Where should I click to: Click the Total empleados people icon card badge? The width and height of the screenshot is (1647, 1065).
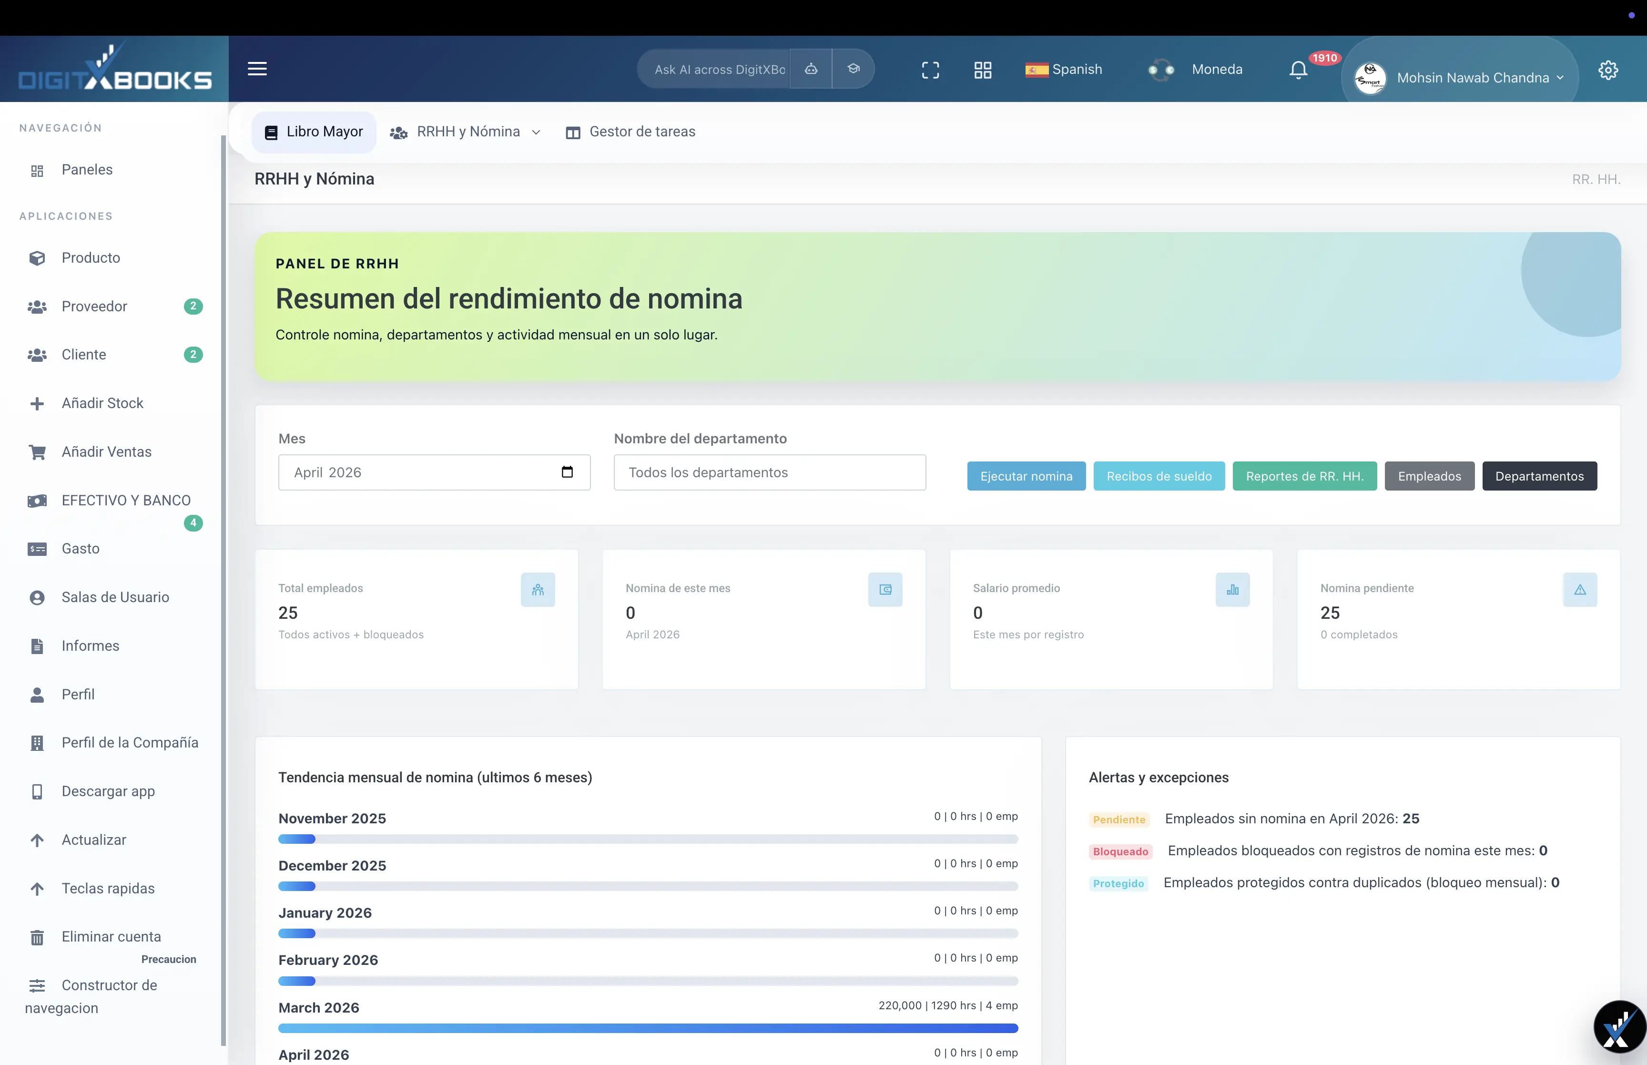tap(539, 590)
